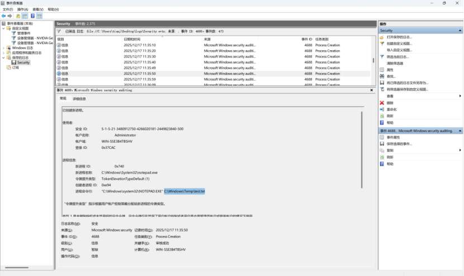The height and width of the screenshot is (276, 464).
Task: Open the 查看 submenu arrow in Actions
Action: pyautogui.click(x=460, y=96)
